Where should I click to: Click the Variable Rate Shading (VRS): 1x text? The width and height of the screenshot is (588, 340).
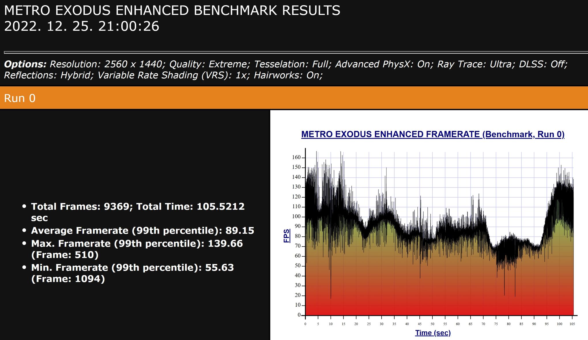[174, 75]
